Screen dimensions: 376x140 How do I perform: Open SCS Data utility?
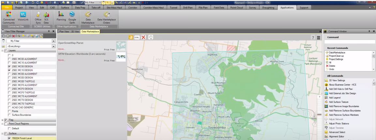(46, 17)
